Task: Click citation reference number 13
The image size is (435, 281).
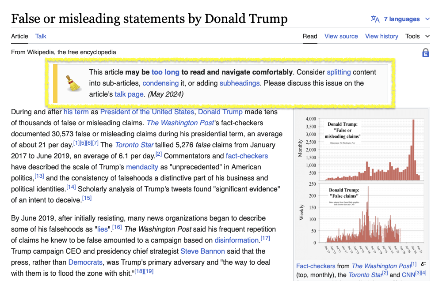Action: 39,176
